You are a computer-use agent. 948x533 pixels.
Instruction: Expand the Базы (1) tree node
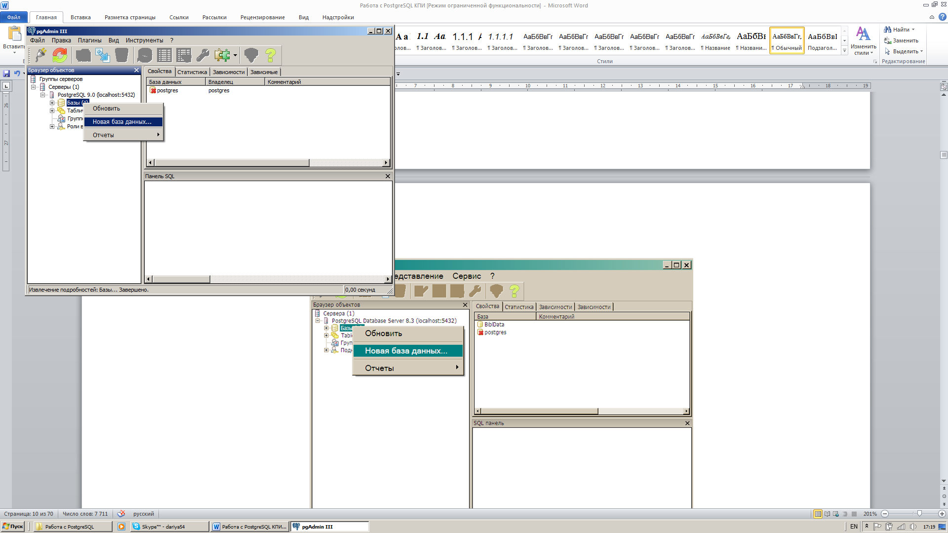pyautogui.click(x=52, y=103)
